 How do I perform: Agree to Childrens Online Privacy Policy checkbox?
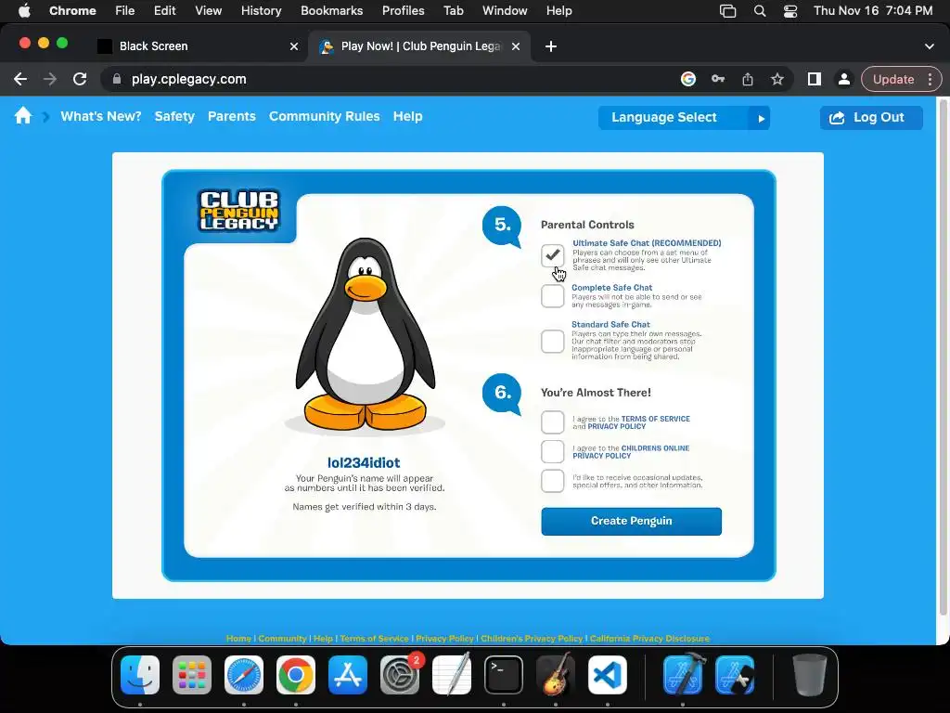[x=553, y=452]
